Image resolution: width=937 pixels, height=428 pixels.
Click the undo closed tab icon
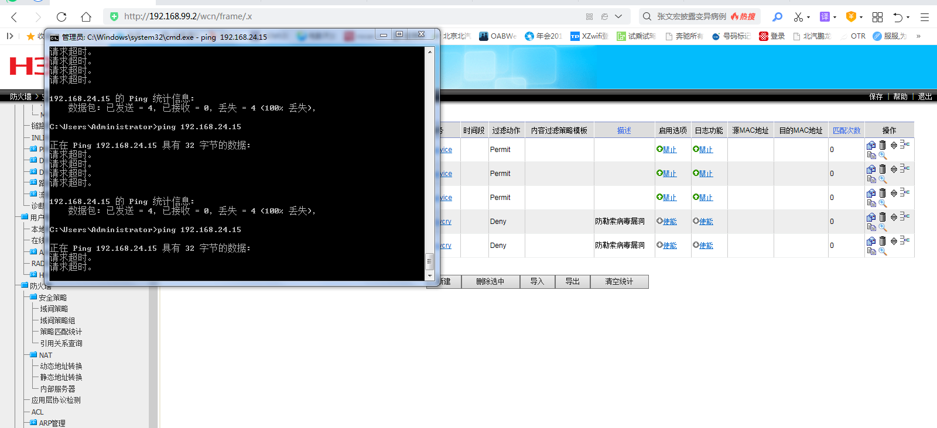(x=898, y=17)
